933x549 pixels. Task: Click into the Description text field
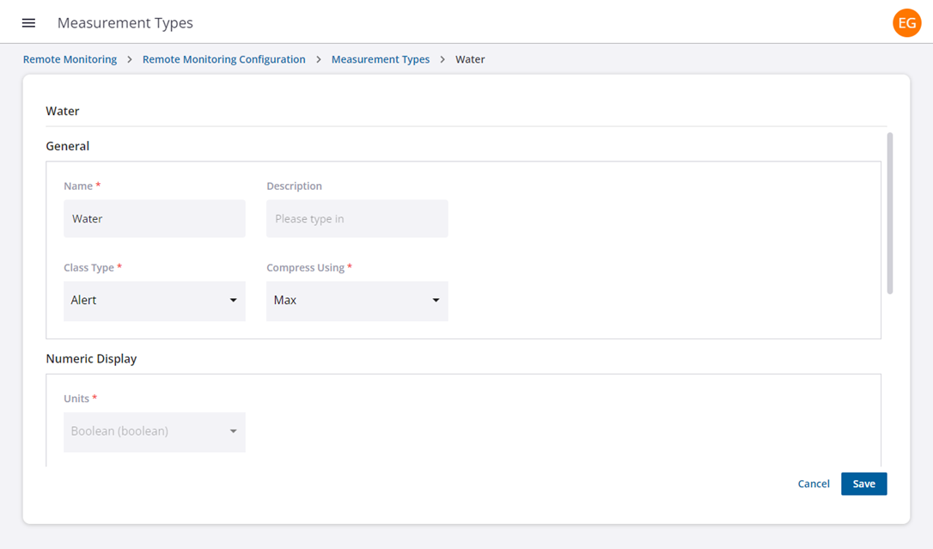click(357, 219)
